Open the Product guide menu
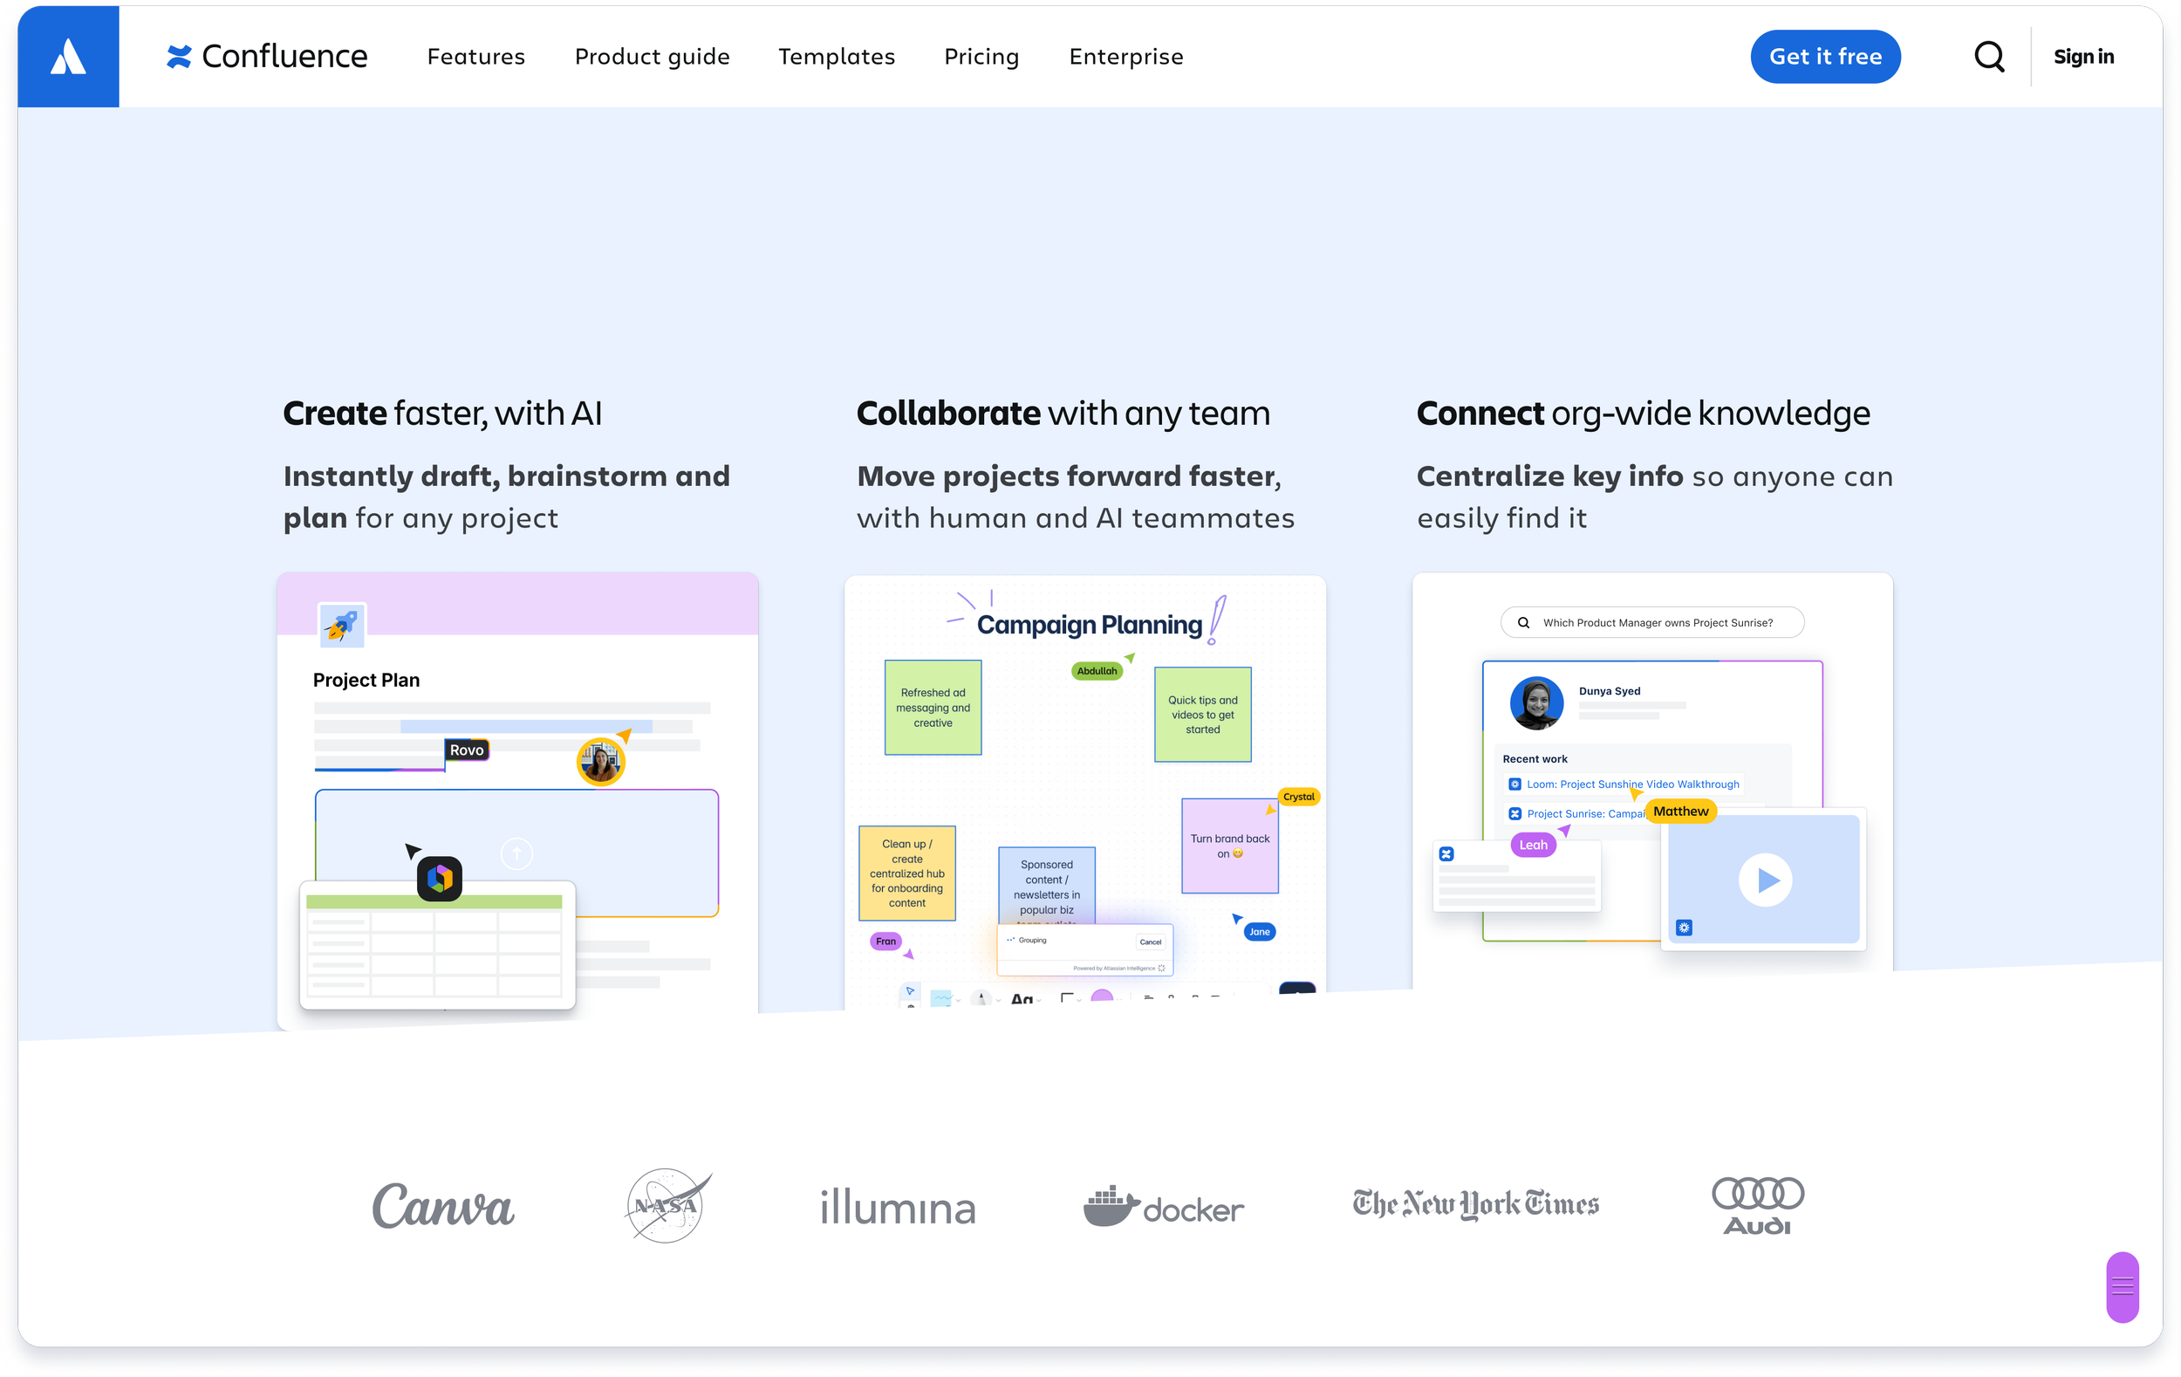This screenshot has height=1377, width=2181. point(653,56)
